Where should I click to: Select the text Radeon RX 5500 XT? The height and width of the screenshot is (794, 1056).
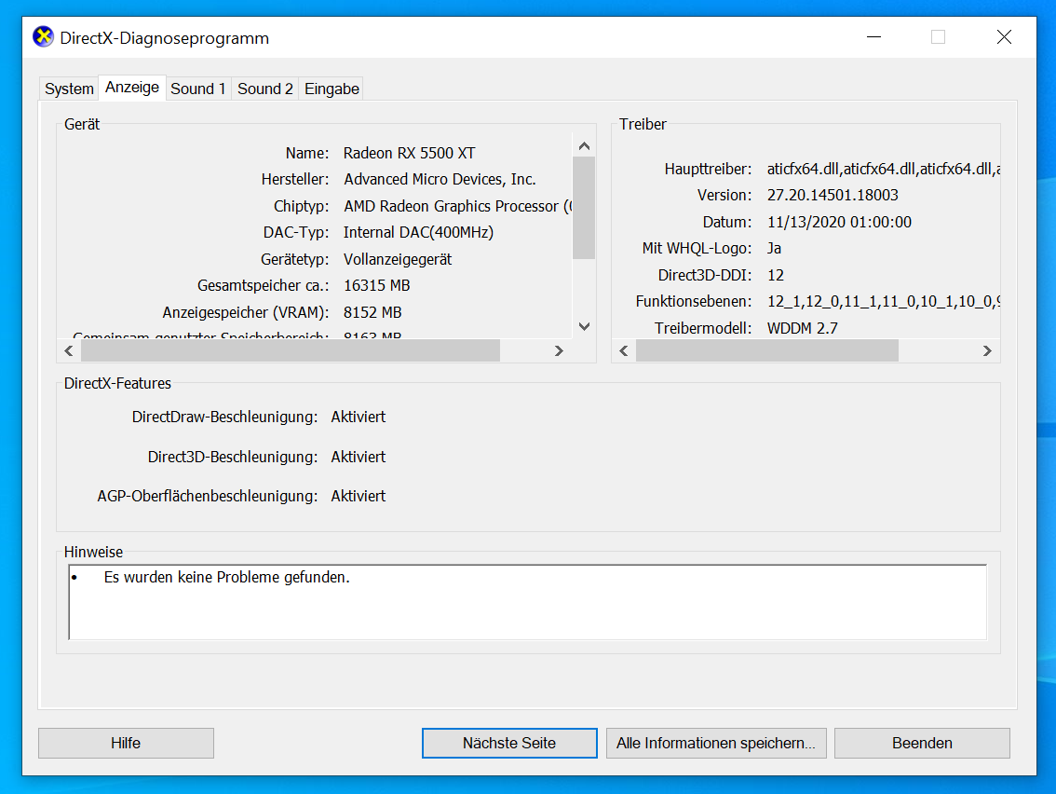[x=409, y=153]
